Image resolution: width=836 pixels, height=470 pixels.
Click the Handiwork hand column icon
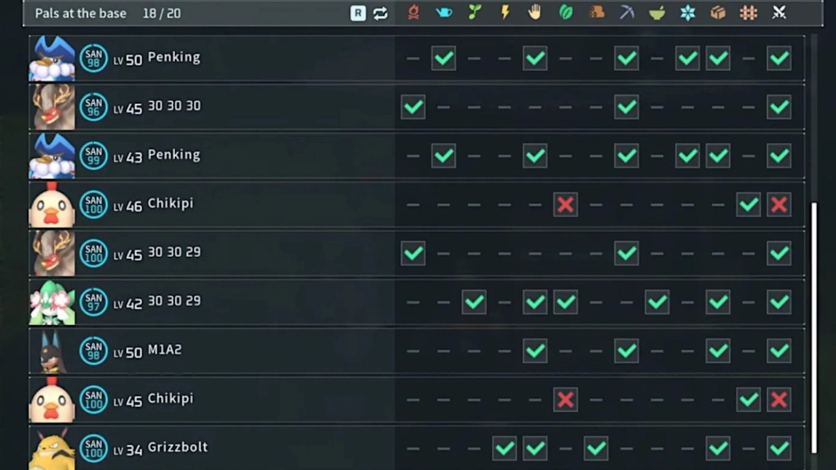pyautogui.click(x=535, y=13)
